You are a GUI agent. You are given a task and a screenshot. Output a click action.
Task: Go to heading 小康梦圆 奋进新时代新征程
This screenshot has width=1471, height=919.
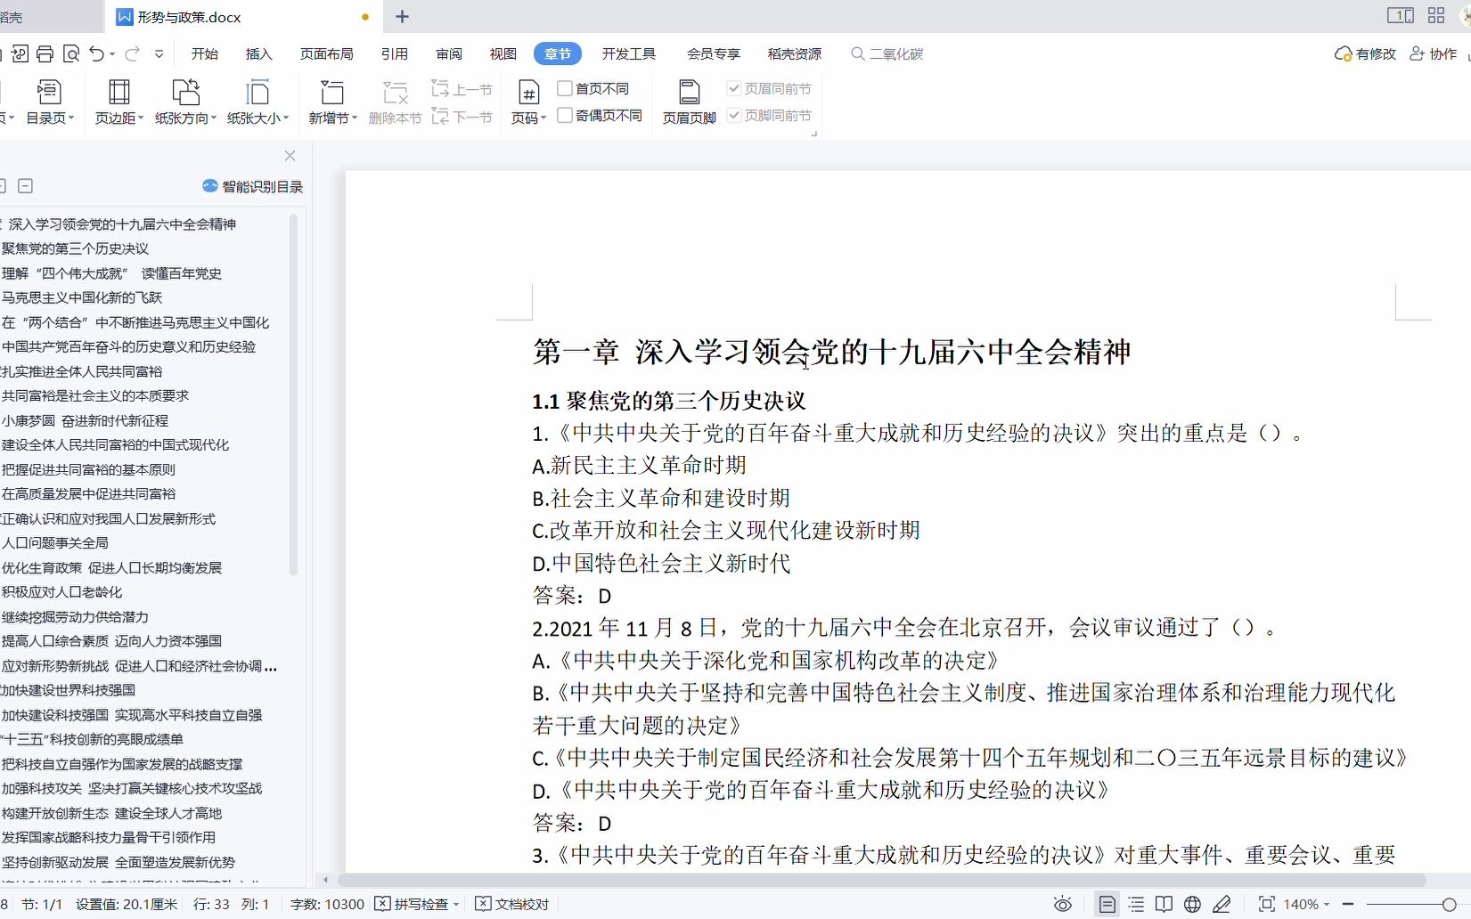(85, 420)
